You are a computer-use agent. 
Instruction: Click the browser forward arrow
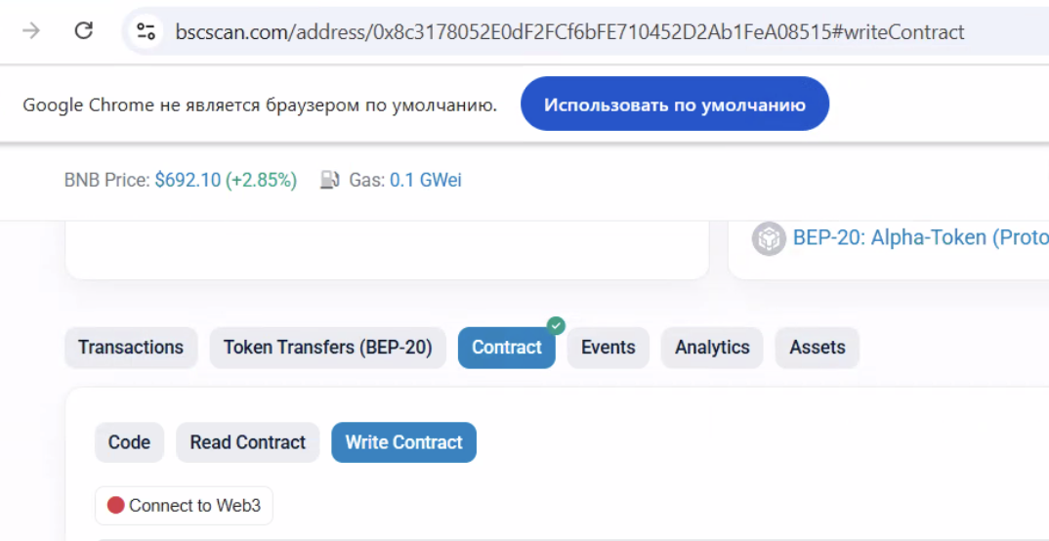31,31
